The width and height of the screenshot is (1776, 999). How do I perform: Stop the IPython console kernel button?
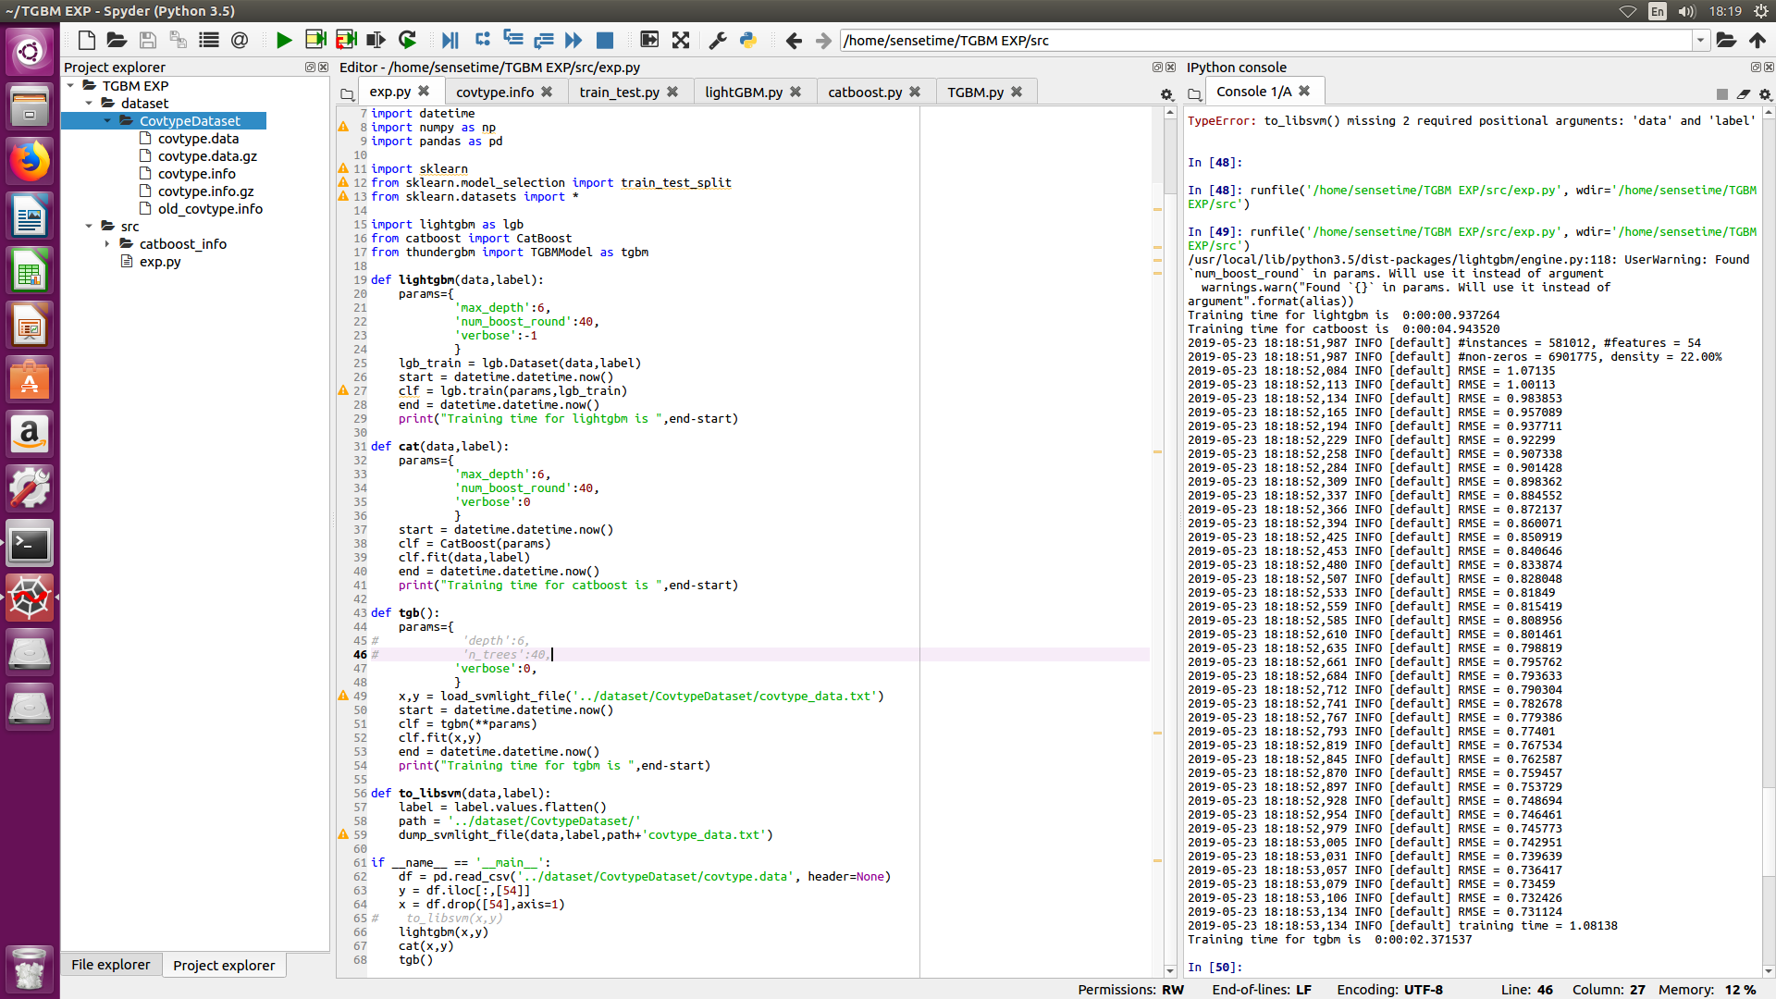1721,94
